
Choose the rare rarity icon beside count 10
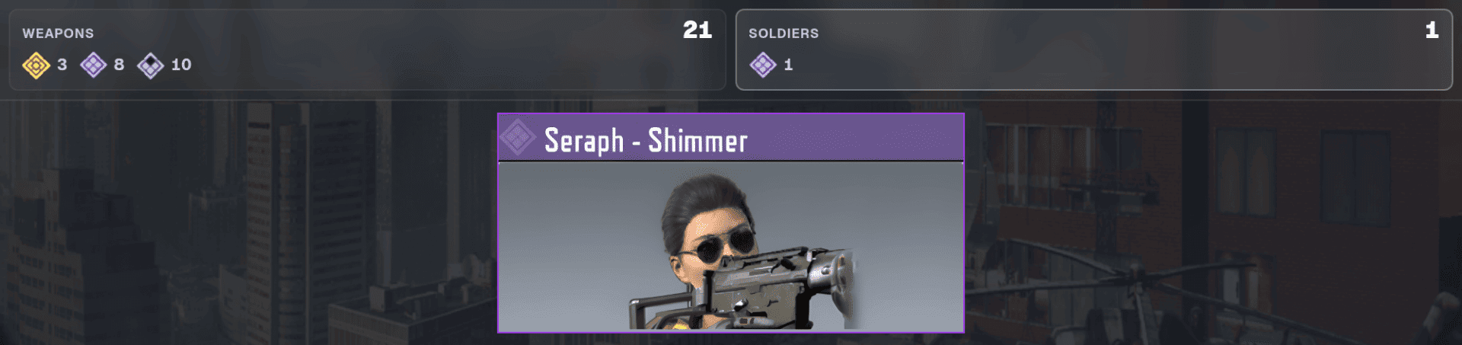[151, 65]
